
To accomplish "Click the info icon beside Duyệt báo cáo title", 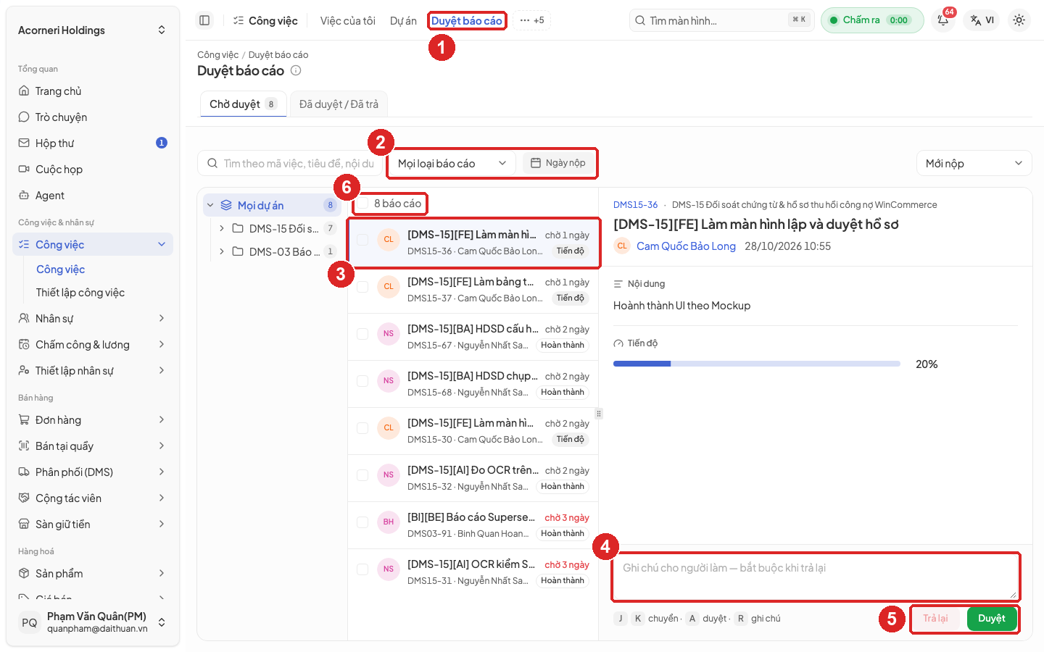I will point(296,70).
